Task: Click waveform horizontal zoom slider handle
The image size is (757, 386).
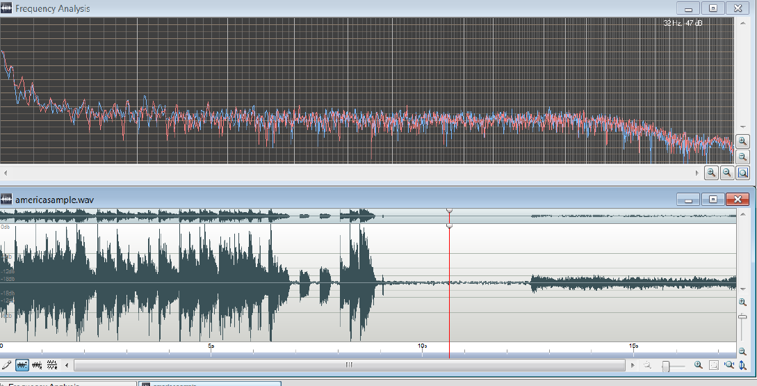Action: click(666, 367)
